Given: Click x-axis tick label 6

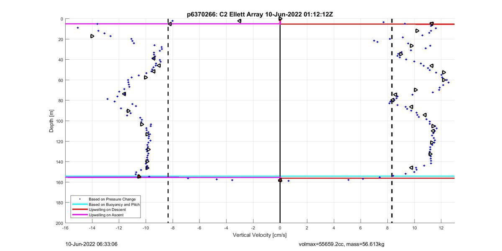Looking at the screenshot, I should click(x=361, y=228).
